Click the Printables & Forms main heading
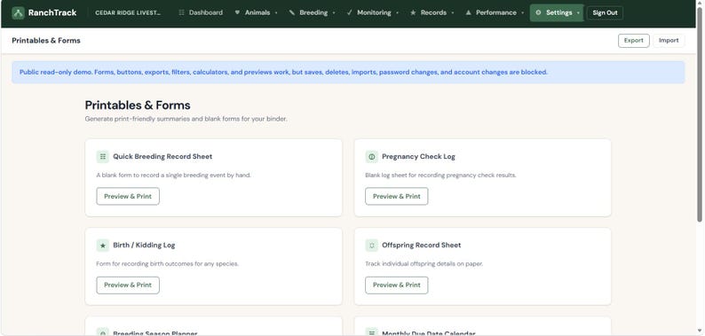Image resolution: width=705 pixels, height=336 pixels. point(138,105)
